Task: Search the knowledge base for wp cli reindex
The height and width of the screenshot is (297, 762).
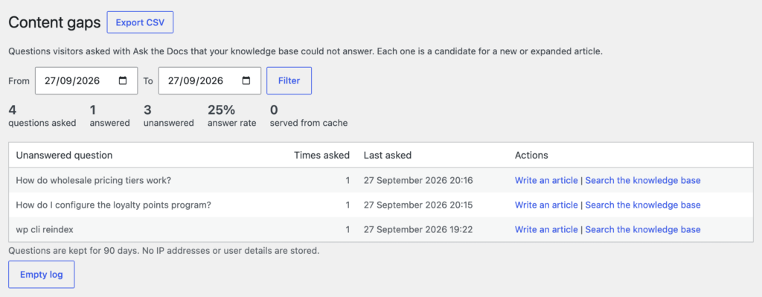Action: (x=643, y=229)
